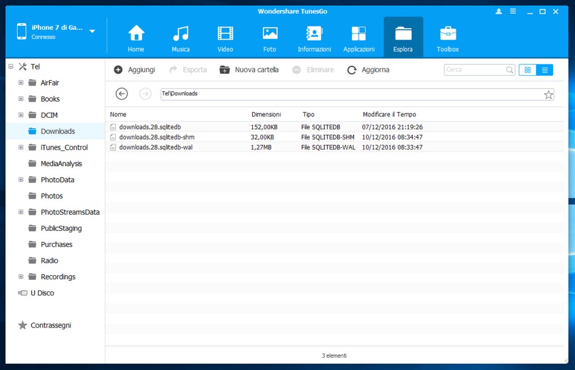The height and width of the screenshot is (370, 575).
Task: Open the user account icon
Action: [499, 11]
